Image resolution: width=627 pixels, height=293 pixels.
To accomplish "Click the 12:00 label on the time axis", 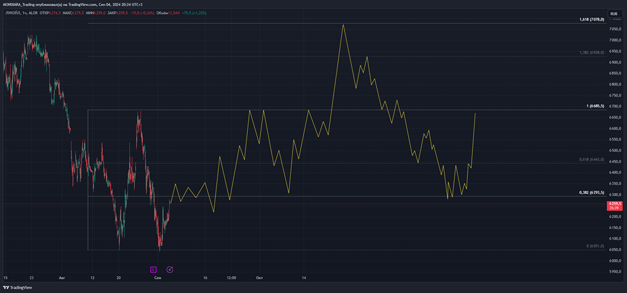I will (231, 277).
